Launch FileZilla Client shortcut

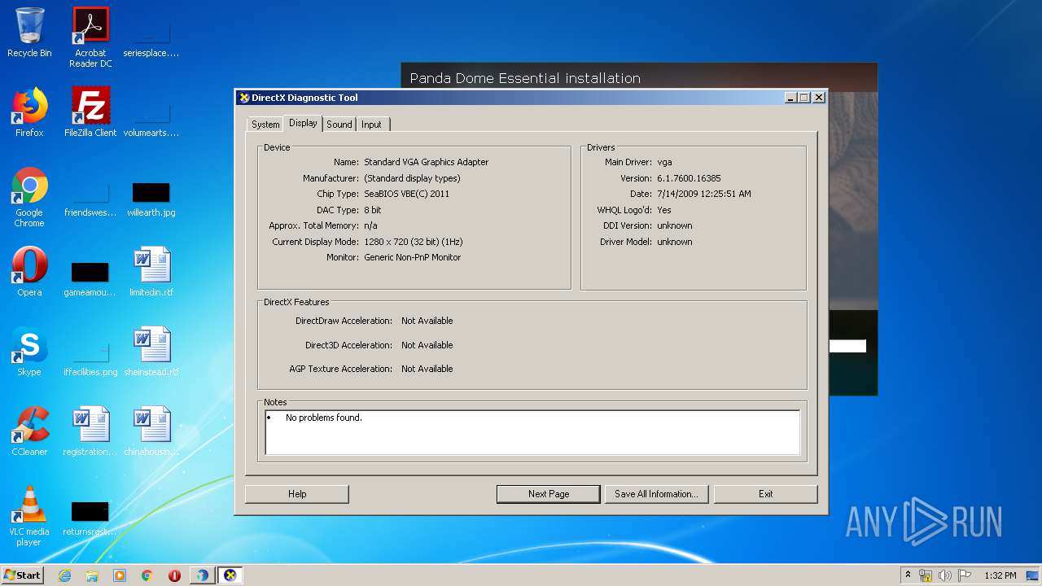(x=90, y=112)
